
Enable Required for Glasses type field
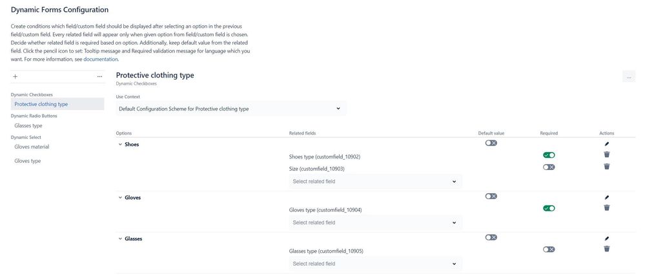coord(549,249)
